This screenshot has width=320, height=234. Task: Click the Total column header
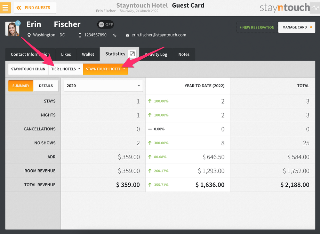[303, 86]
